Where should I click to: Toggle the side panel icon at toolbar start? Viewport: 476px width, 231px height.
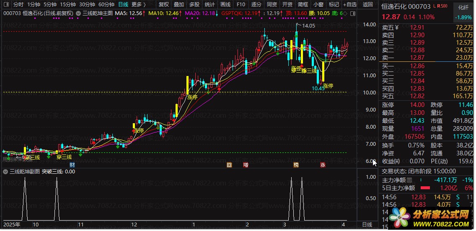tap(6, 5)
